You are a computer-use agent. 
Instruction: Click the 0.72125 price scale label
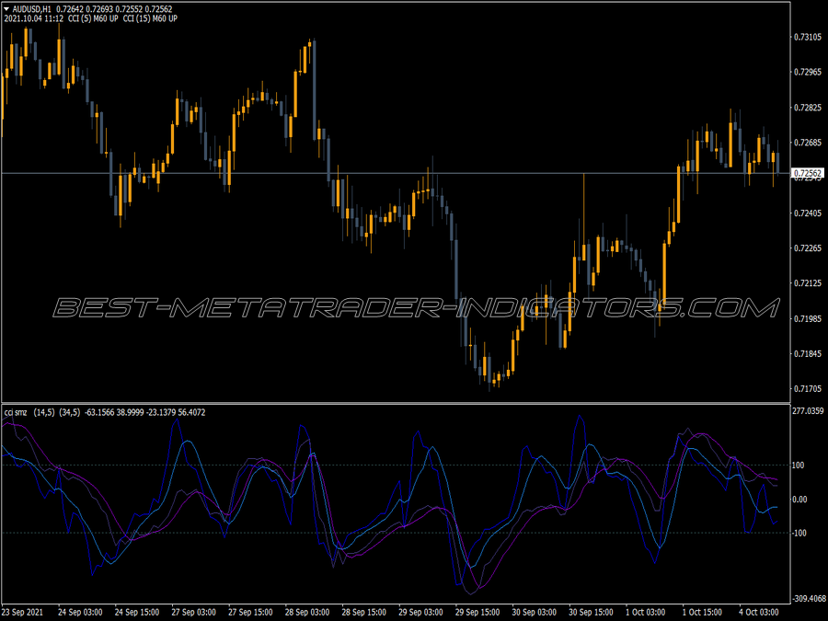[x=808, y=283]
